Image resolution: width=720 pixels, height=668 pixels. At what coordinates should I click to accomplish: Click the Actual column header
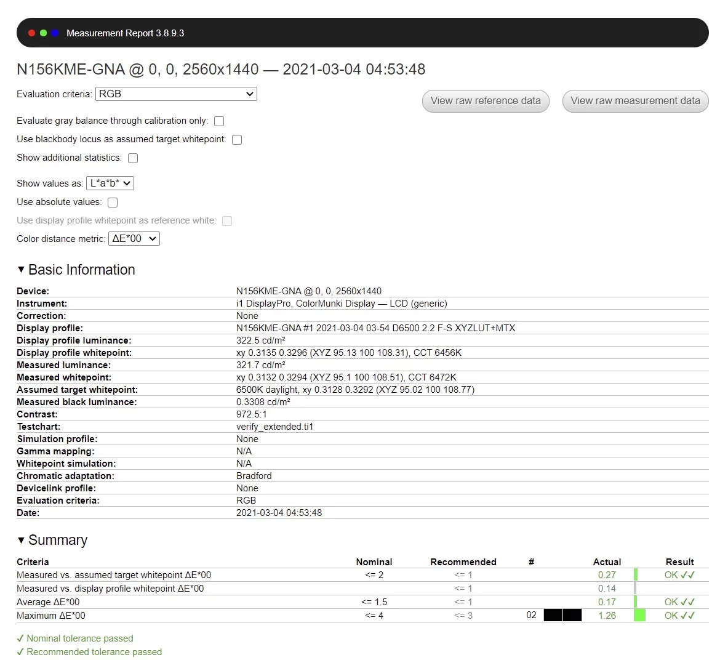pyautogui.click(x=607, y=562)
